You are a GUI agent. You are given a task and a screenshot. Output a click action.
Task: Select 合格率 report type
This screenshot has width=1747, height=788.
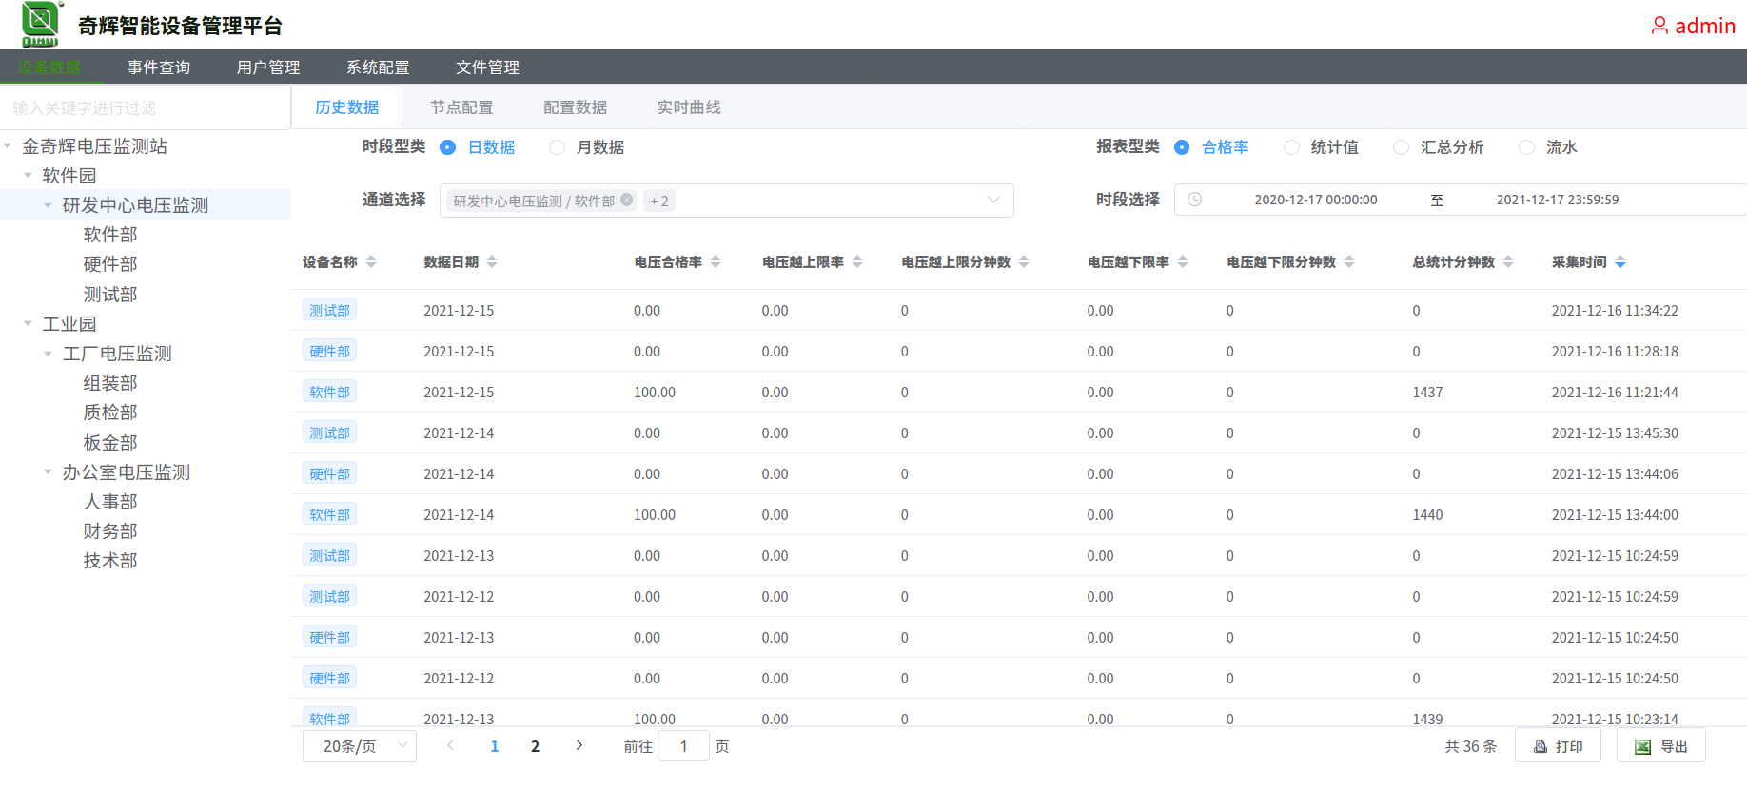pos(1210,147)
